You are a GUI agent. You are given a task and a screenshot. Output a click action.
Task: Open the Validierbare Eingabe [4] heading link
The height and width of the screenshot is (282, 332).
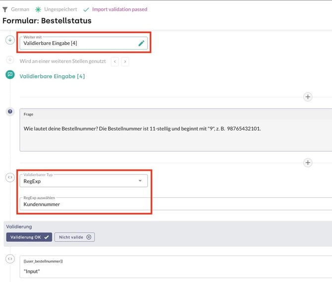(52, 76)
